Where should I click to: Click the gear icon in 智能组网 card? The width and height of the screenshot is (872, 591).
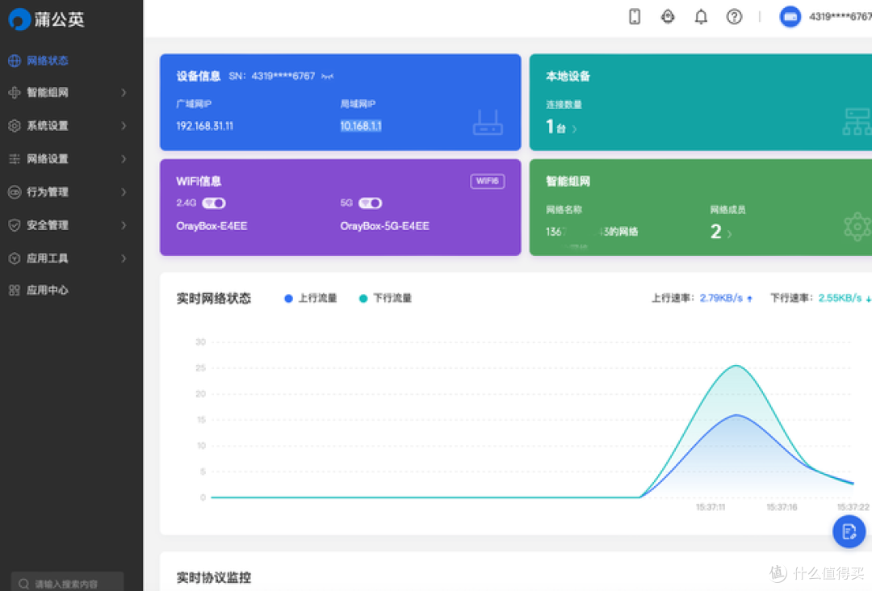(x=857, y=227)
